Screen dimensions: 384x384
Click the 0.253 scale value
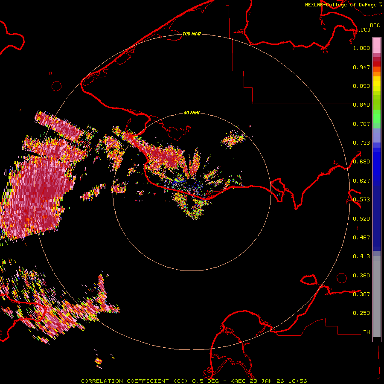[x=361, y=313]
